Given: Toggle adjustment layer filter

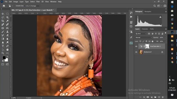Looking at the screenshot, I should pos(152,34).
